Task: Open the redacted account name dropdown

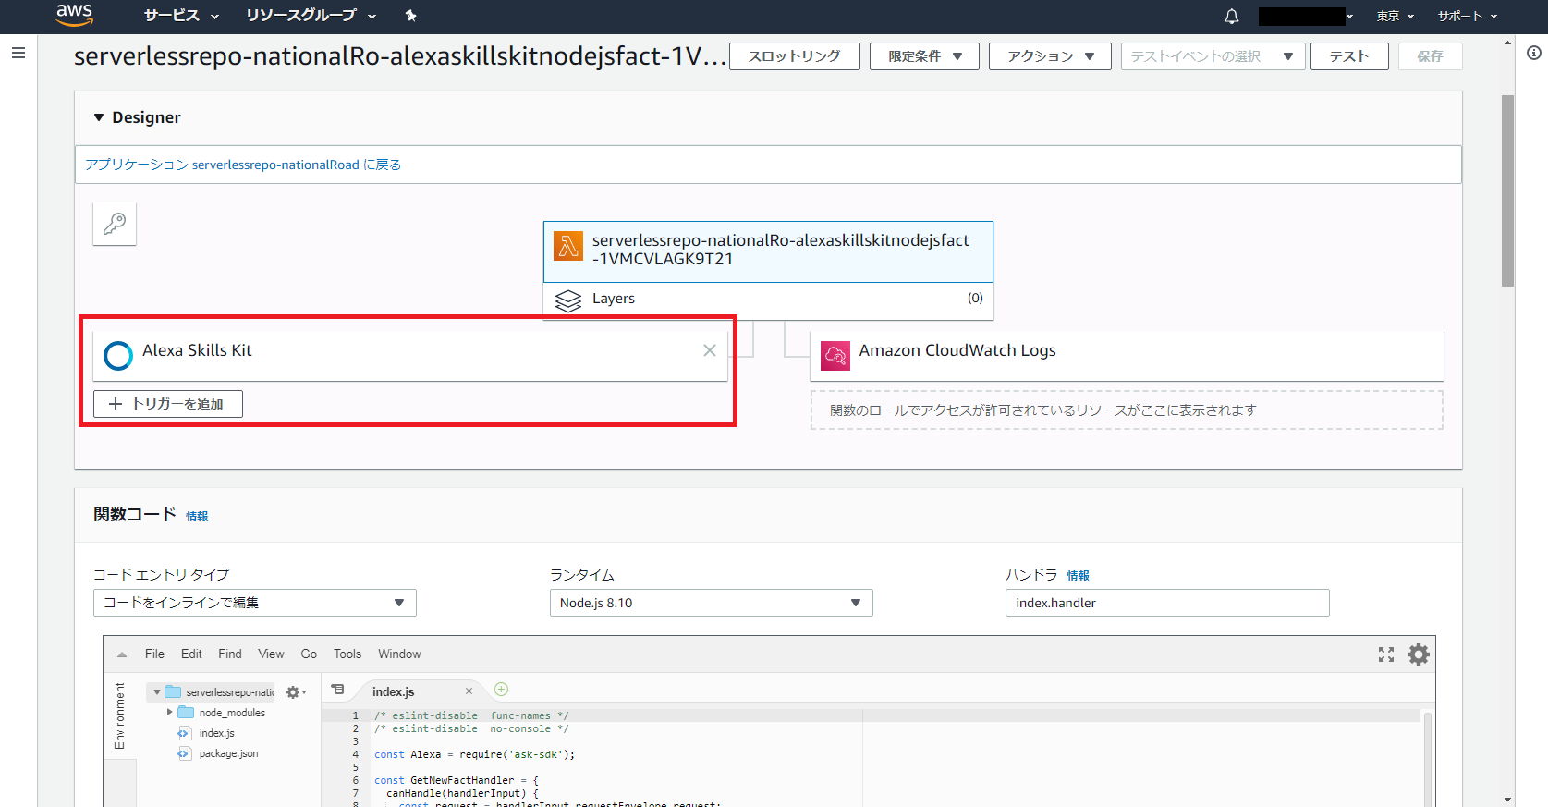Action: 1306,16
